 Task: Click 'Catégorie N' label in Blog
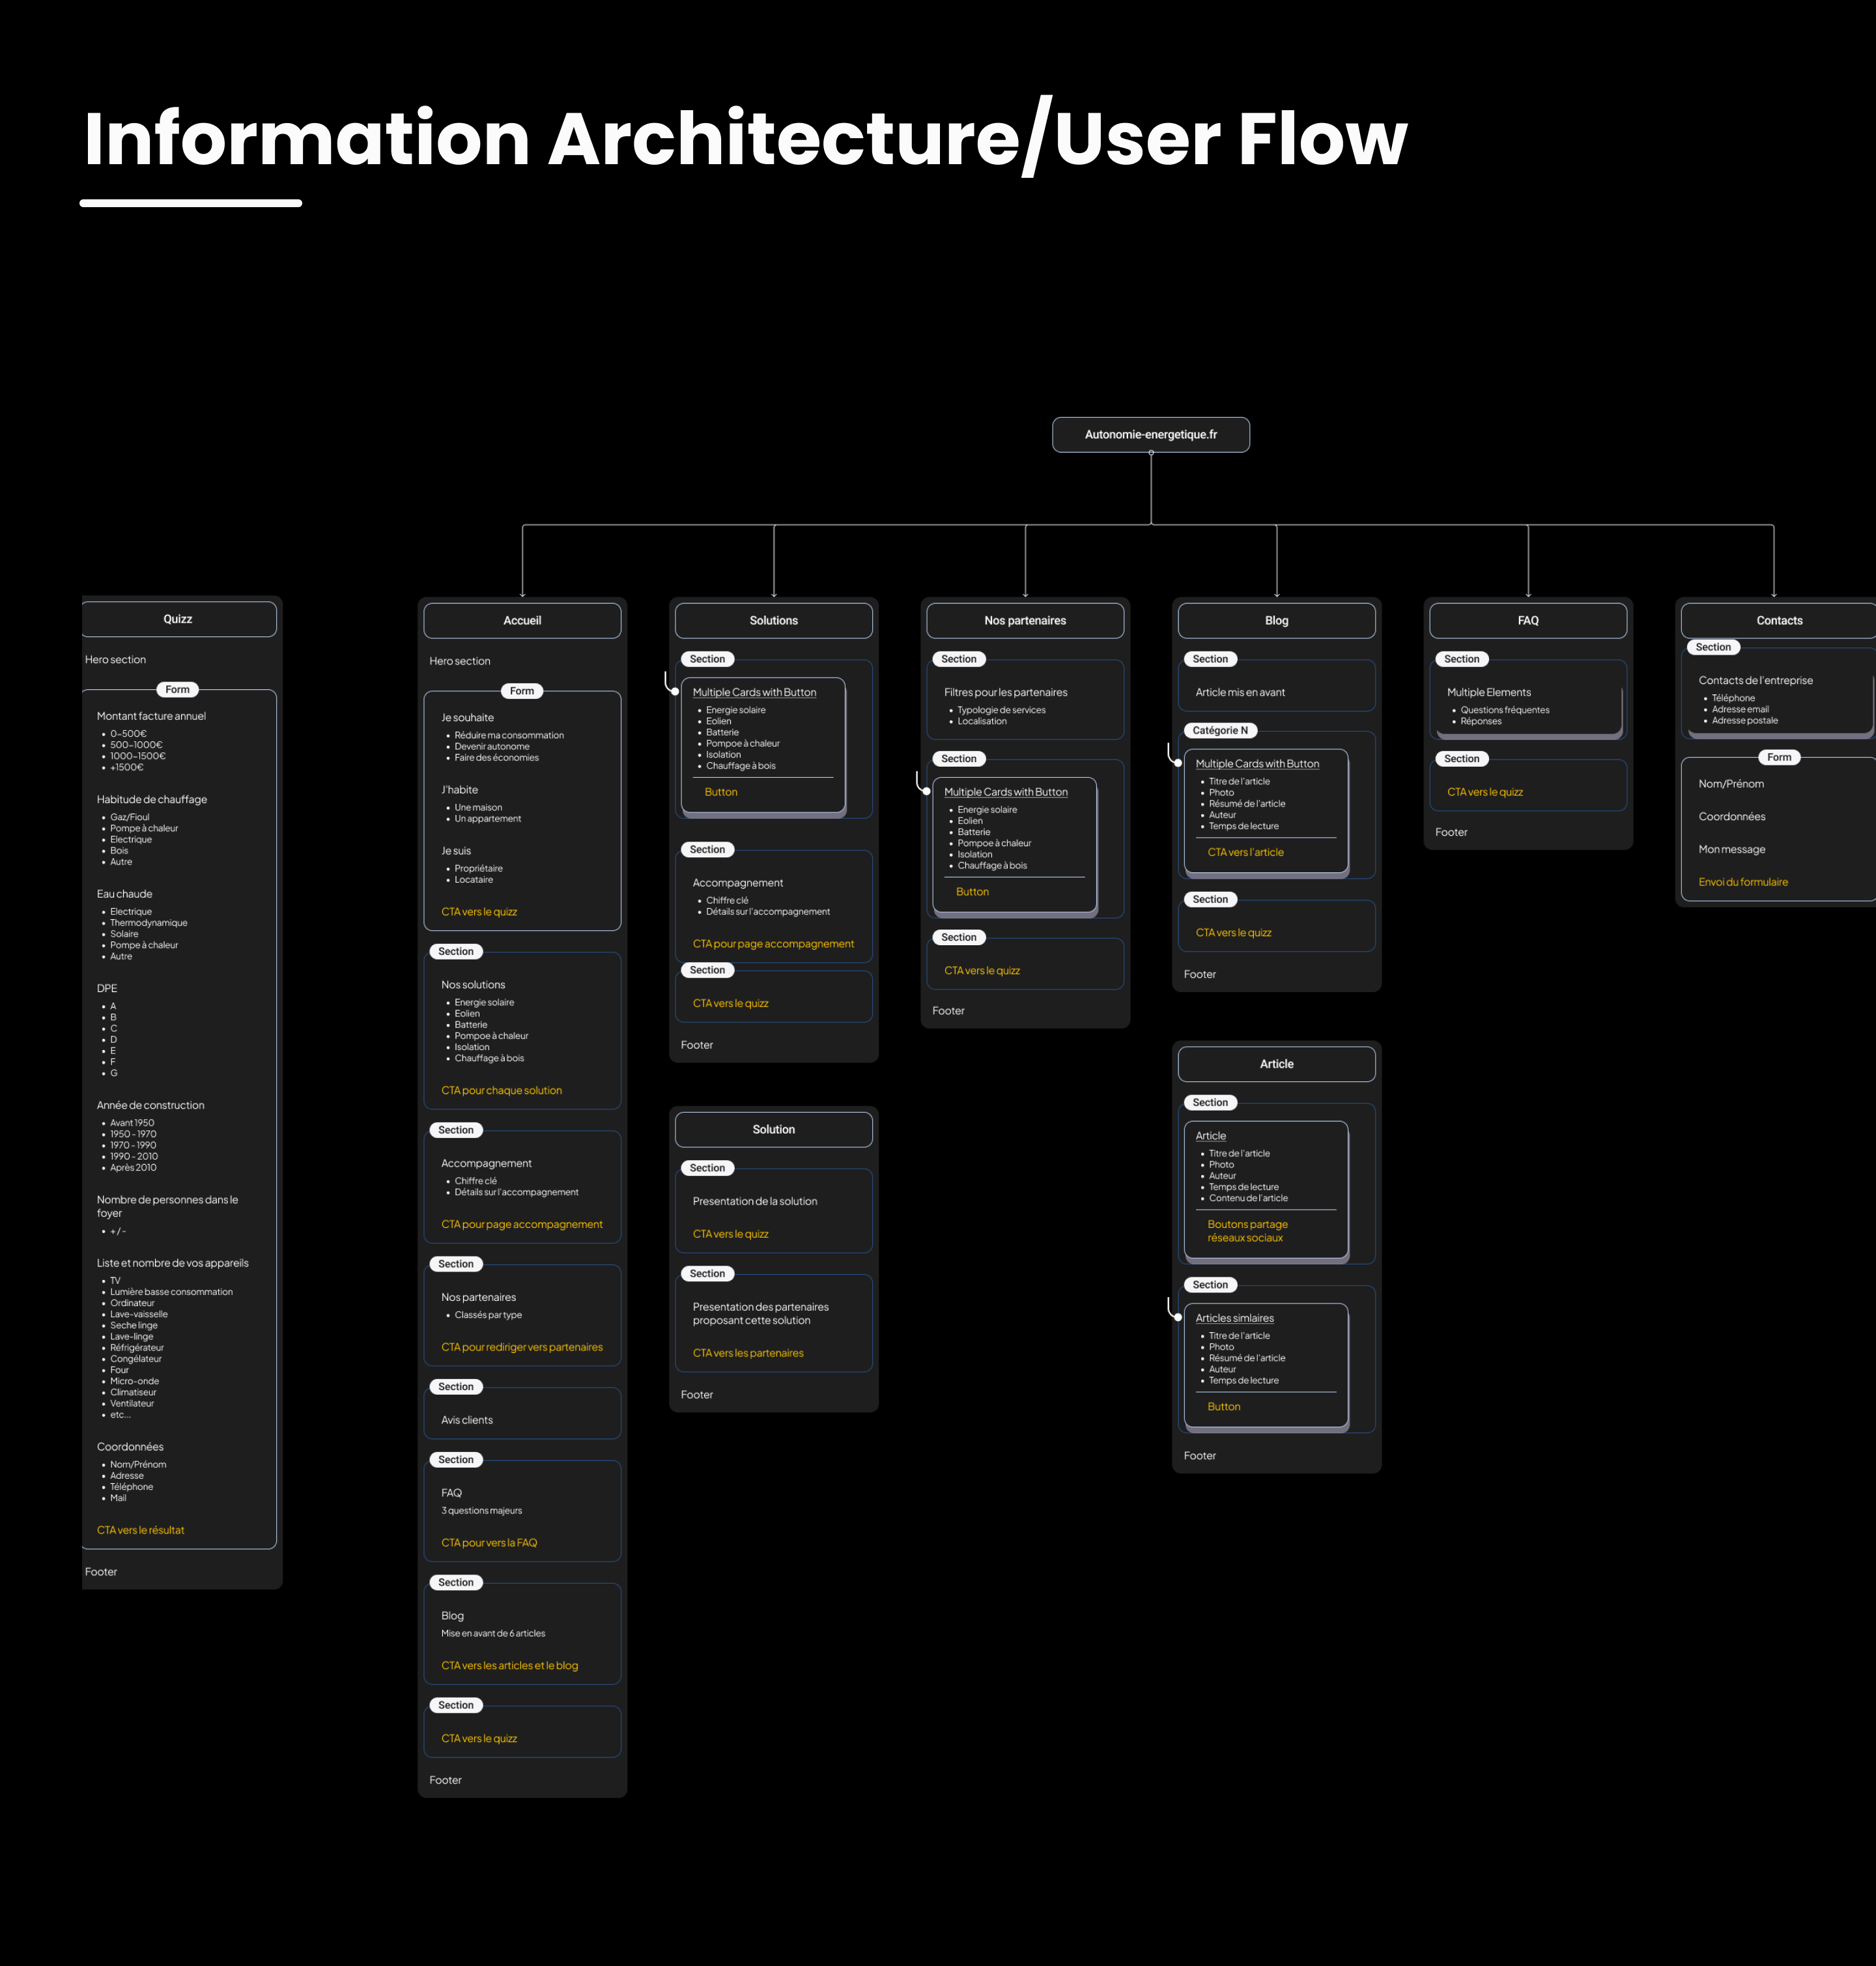point(1219,731)
